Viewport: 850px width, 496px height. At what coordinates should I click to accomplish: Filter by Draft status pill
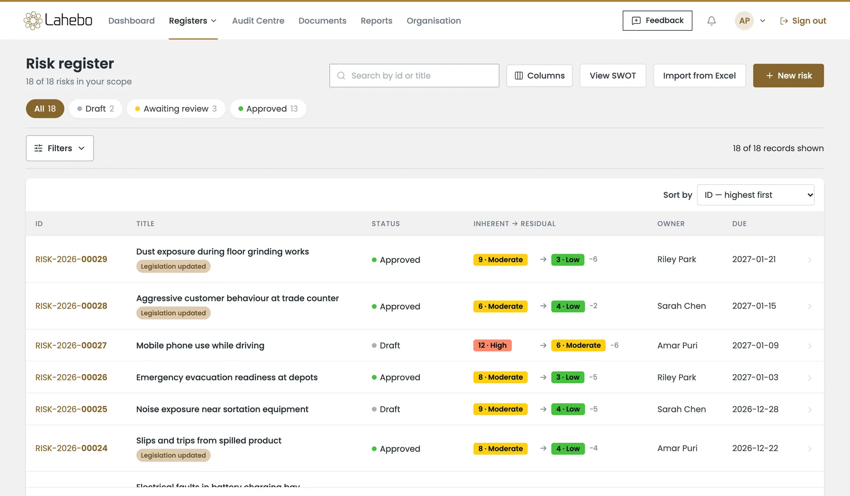point(95,109)
